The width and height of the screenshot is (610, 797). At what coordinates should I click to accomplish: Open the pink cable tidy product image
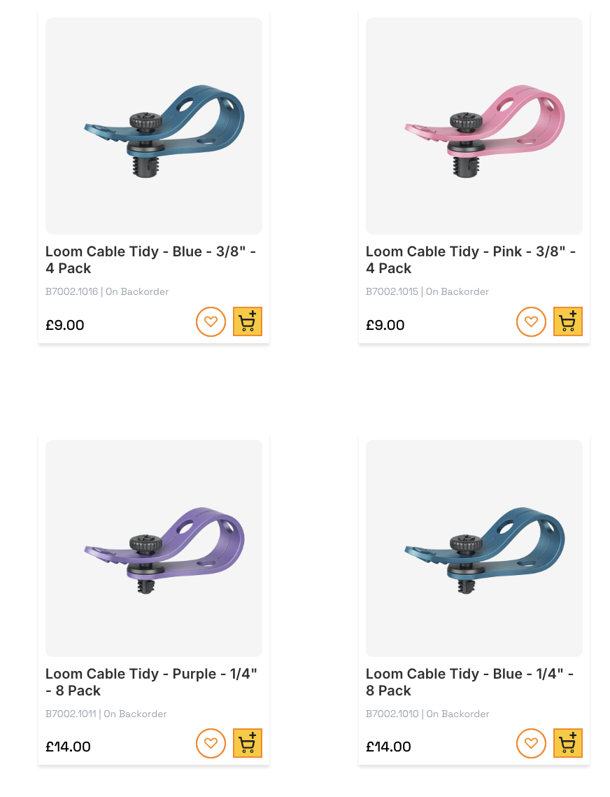tap(474, 126)
